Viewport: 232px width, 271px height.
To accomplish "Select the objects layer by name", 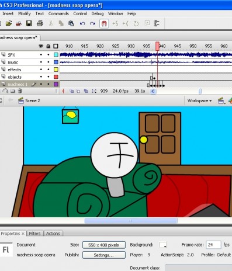I will (x=15, y=77).
